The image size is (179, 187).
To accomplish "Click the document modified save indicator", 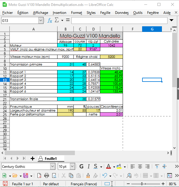I will (5, 184).
